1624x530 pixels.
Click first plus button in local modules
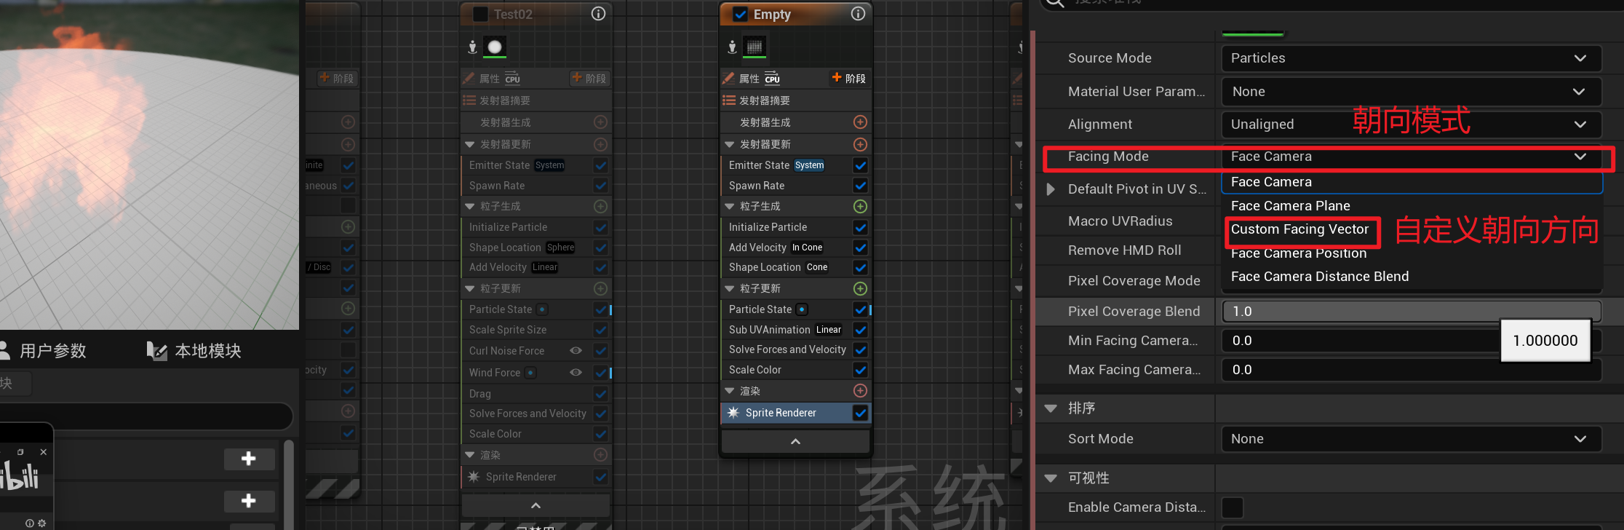(x=249, y=459)
